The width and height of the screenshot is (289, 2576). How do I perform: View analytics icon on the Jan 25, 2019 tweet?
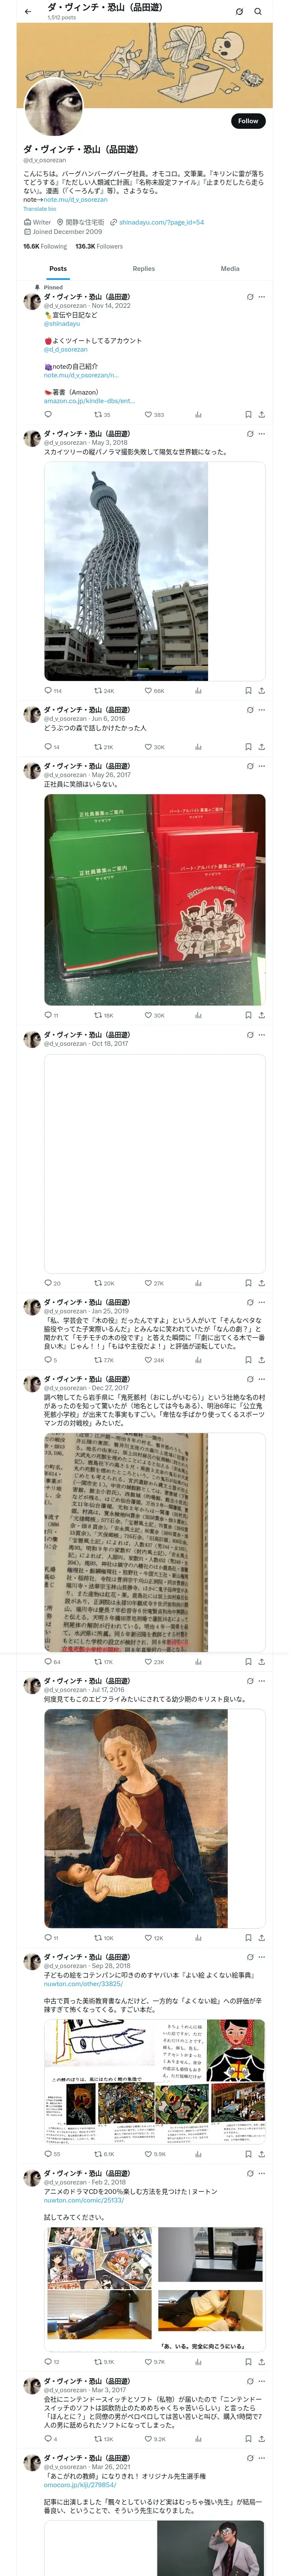point(198,1360)
